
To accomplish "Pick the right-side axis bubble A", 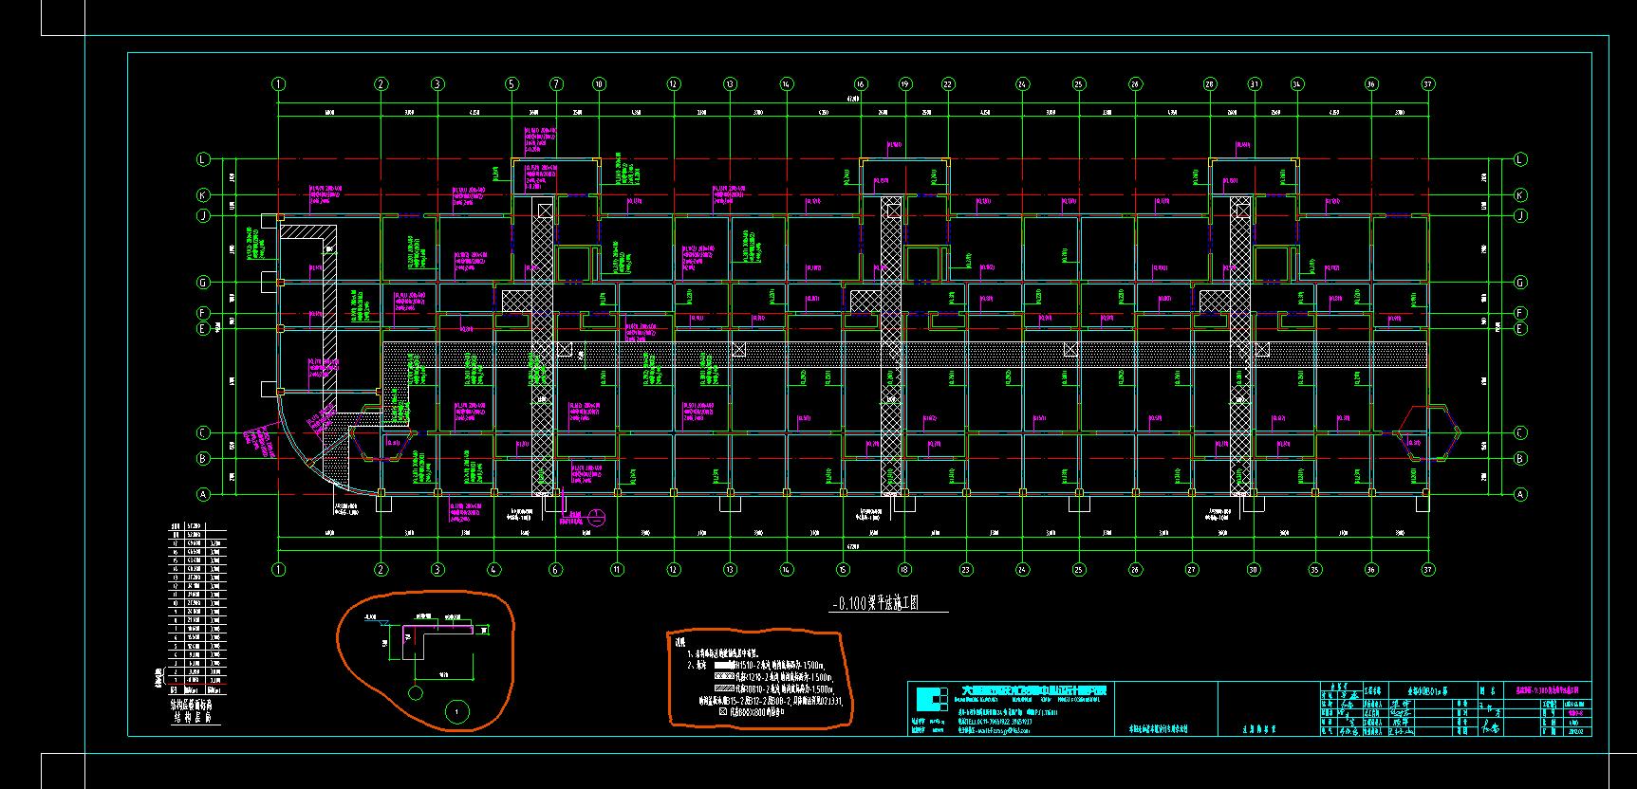I will 1520,494.
